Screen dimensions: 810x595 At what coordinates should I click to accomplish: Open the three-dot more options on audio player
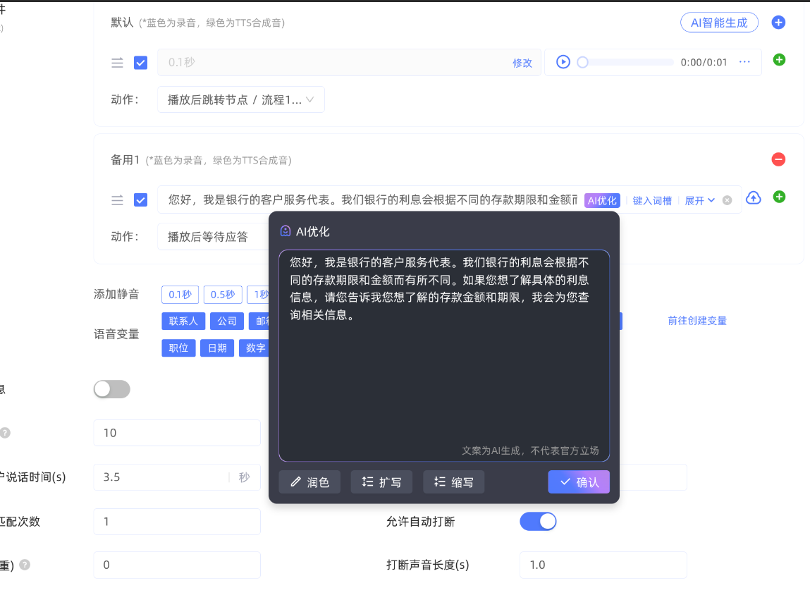744,62
